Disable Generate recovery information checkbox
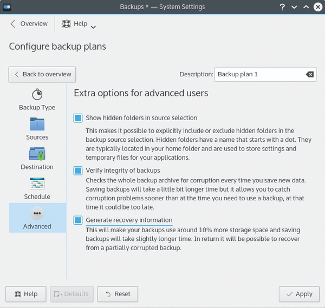The height and width of the screenshot is (308, 325). [77, 220]
